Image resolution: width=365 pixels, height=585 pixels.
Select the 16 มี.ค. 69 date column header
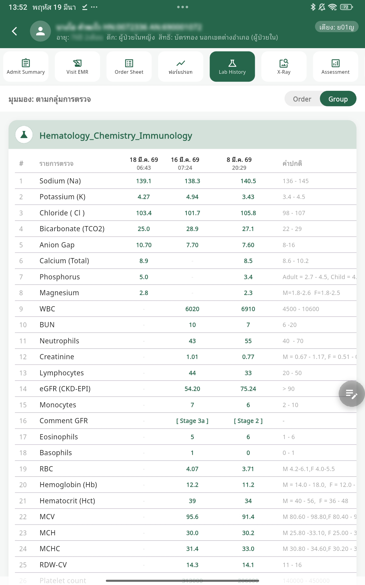point(185,163)
